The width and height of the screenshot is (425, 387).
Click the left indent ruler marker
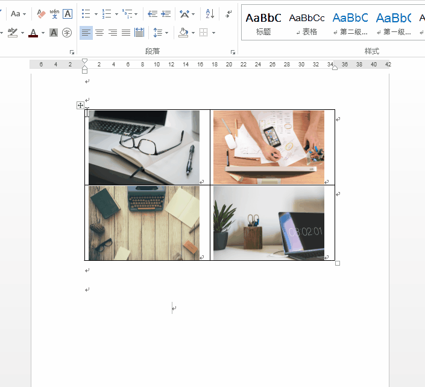(84, 71)
